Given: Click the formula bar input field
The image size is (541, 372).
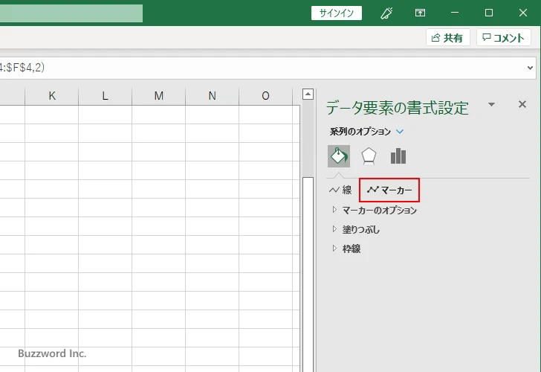Looking at the screenshot, I should coord(262,68).
